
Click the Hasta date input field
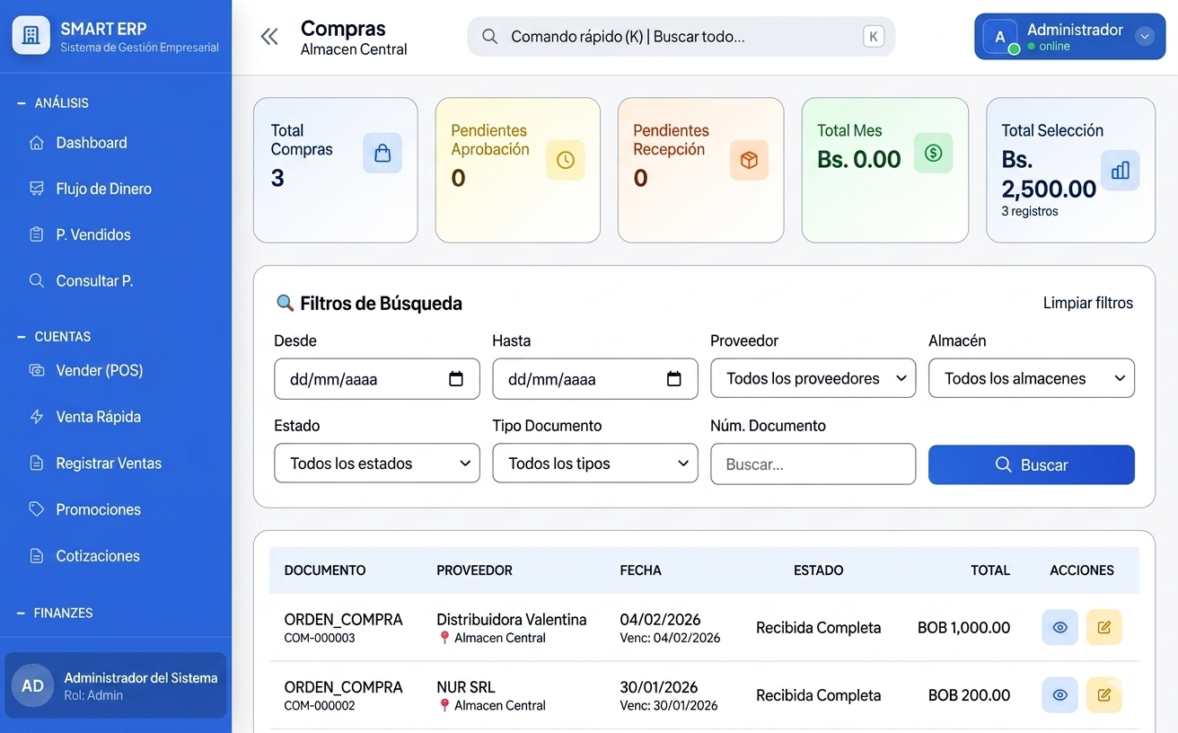point(595,379)
